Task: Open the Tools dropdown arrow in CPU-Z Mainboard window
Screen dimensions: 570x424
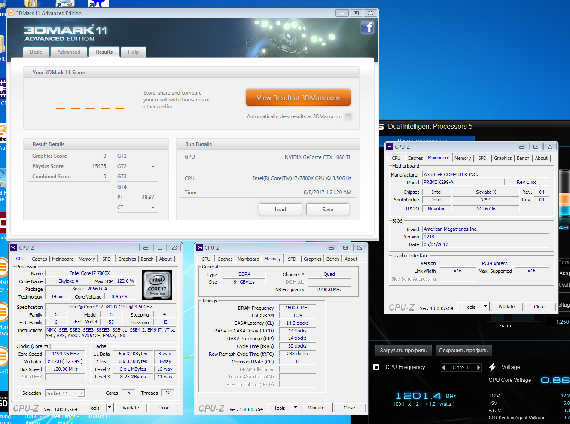Action: (486, 307)
